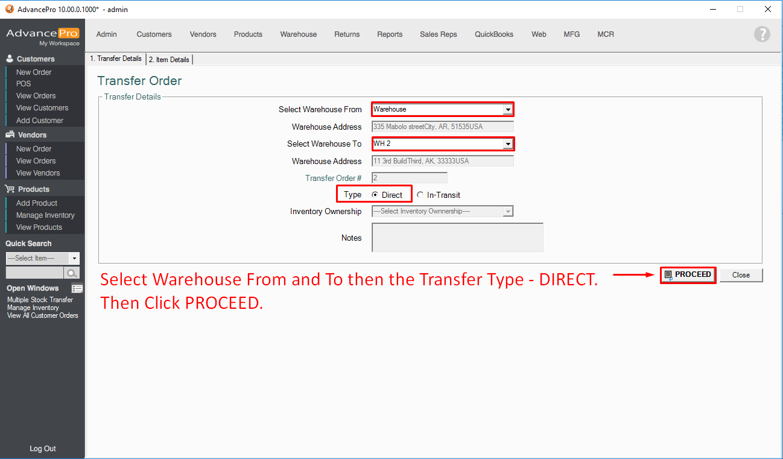Click the Vendors section truck icon

10,135
